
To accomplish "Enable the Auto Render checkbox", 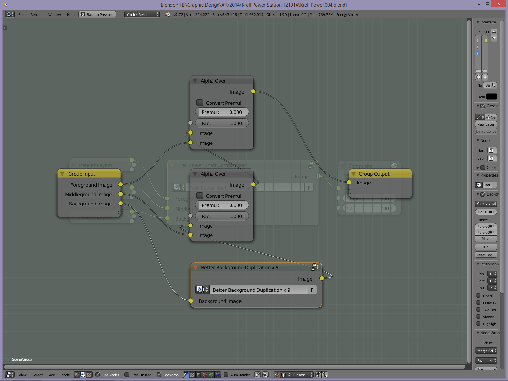I will 226,375.
